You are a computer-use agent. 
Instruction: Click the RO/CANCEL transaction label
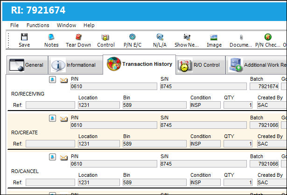pos(25,171)
